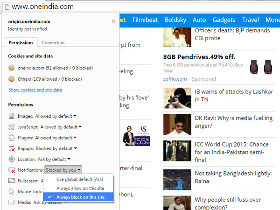This screenshot has height=210, width=280.
Task: Select Always block on this site
Action: [x=81, y=197]
